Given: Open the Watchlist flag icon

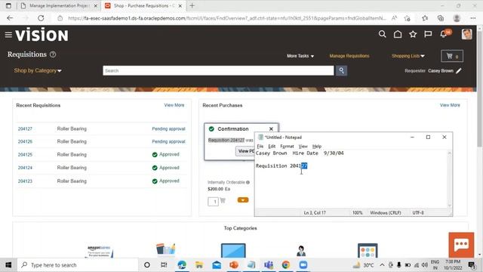Looking at the screenshot, I should tap(428, 34).
